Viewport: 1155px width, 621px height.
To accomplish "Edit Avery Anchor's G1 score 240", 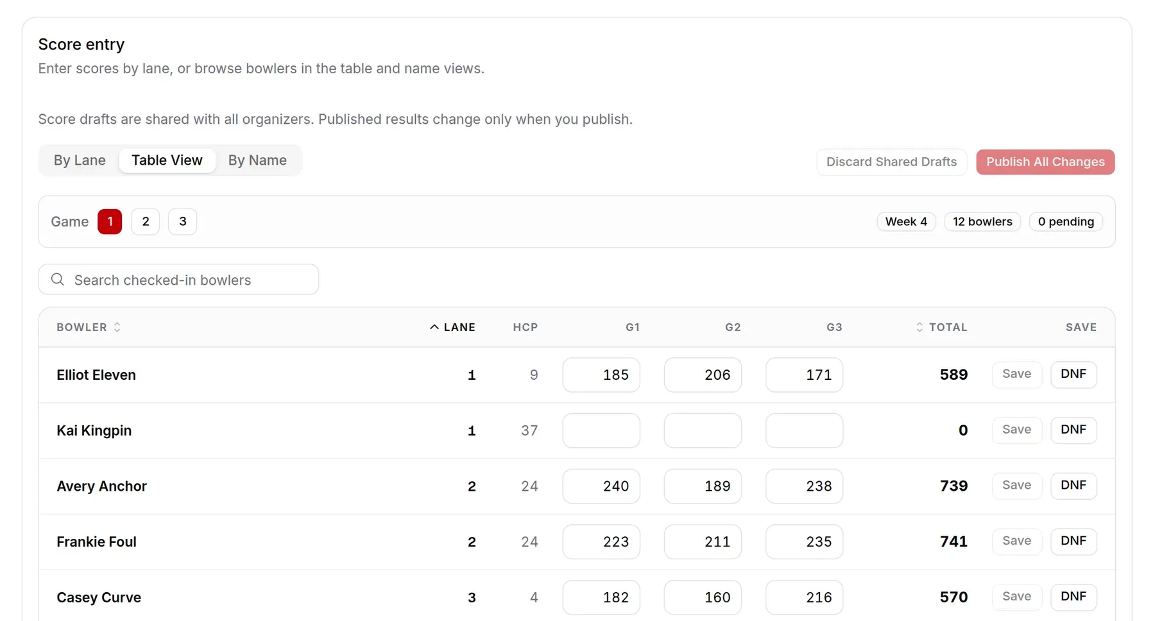I will click(601, 486).
